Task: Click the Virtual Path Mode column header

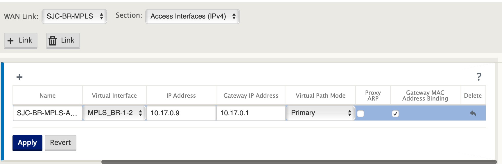Action: 321,96
